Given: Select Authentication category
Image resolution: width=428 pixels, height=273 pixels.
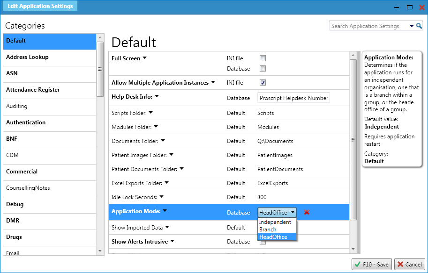Looking at the screenshot, I should [50, 123].
